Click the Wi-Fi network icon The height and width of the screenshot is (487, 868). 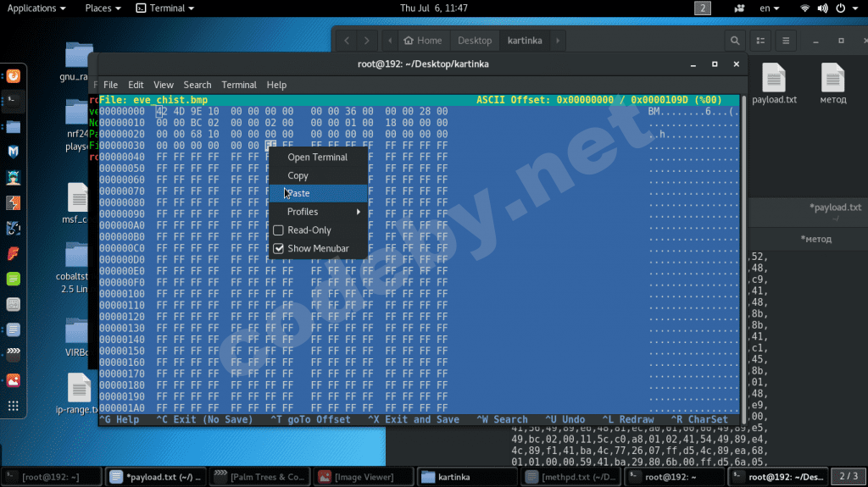pos(805,8)
